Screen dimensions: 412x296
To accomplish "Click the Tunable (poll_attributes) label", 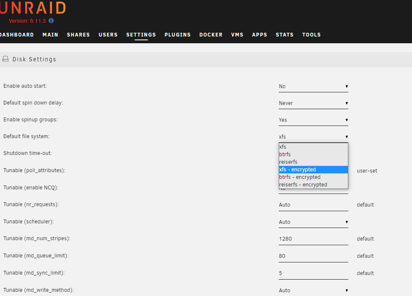I will tap(34, 170).
